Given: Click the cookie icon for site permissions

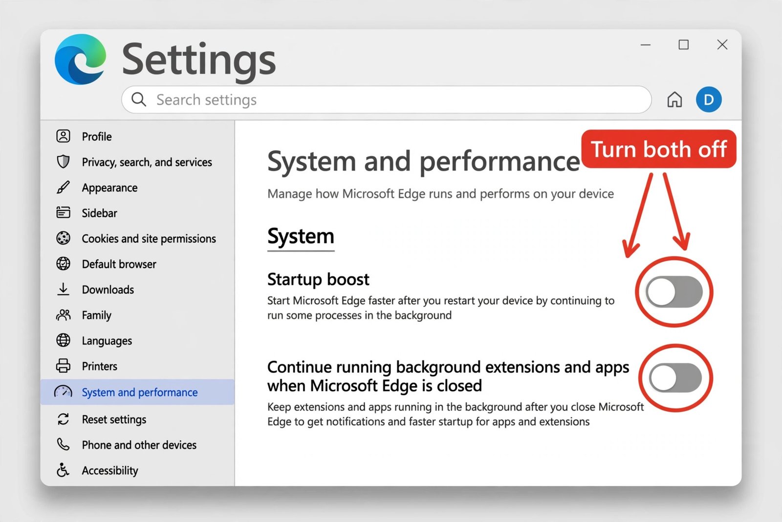Looking at the screenshot, I should coord(63,238).
